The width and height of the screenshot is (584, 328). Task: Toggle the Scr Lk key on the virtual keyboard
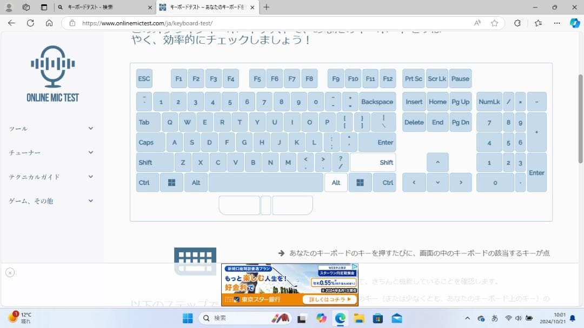tap(436, 78)
